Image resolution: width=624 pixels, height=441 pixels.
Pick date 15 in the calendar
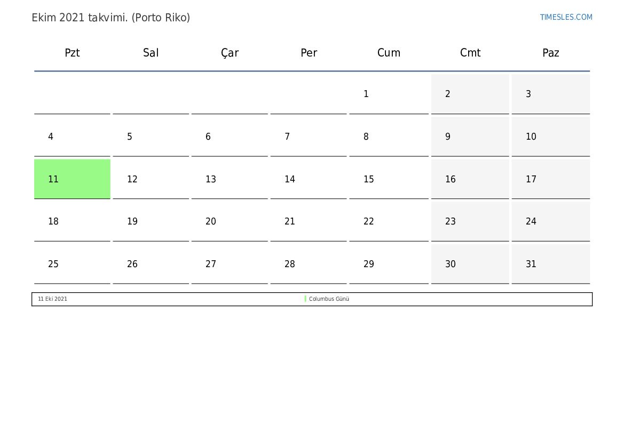[389, 179]
